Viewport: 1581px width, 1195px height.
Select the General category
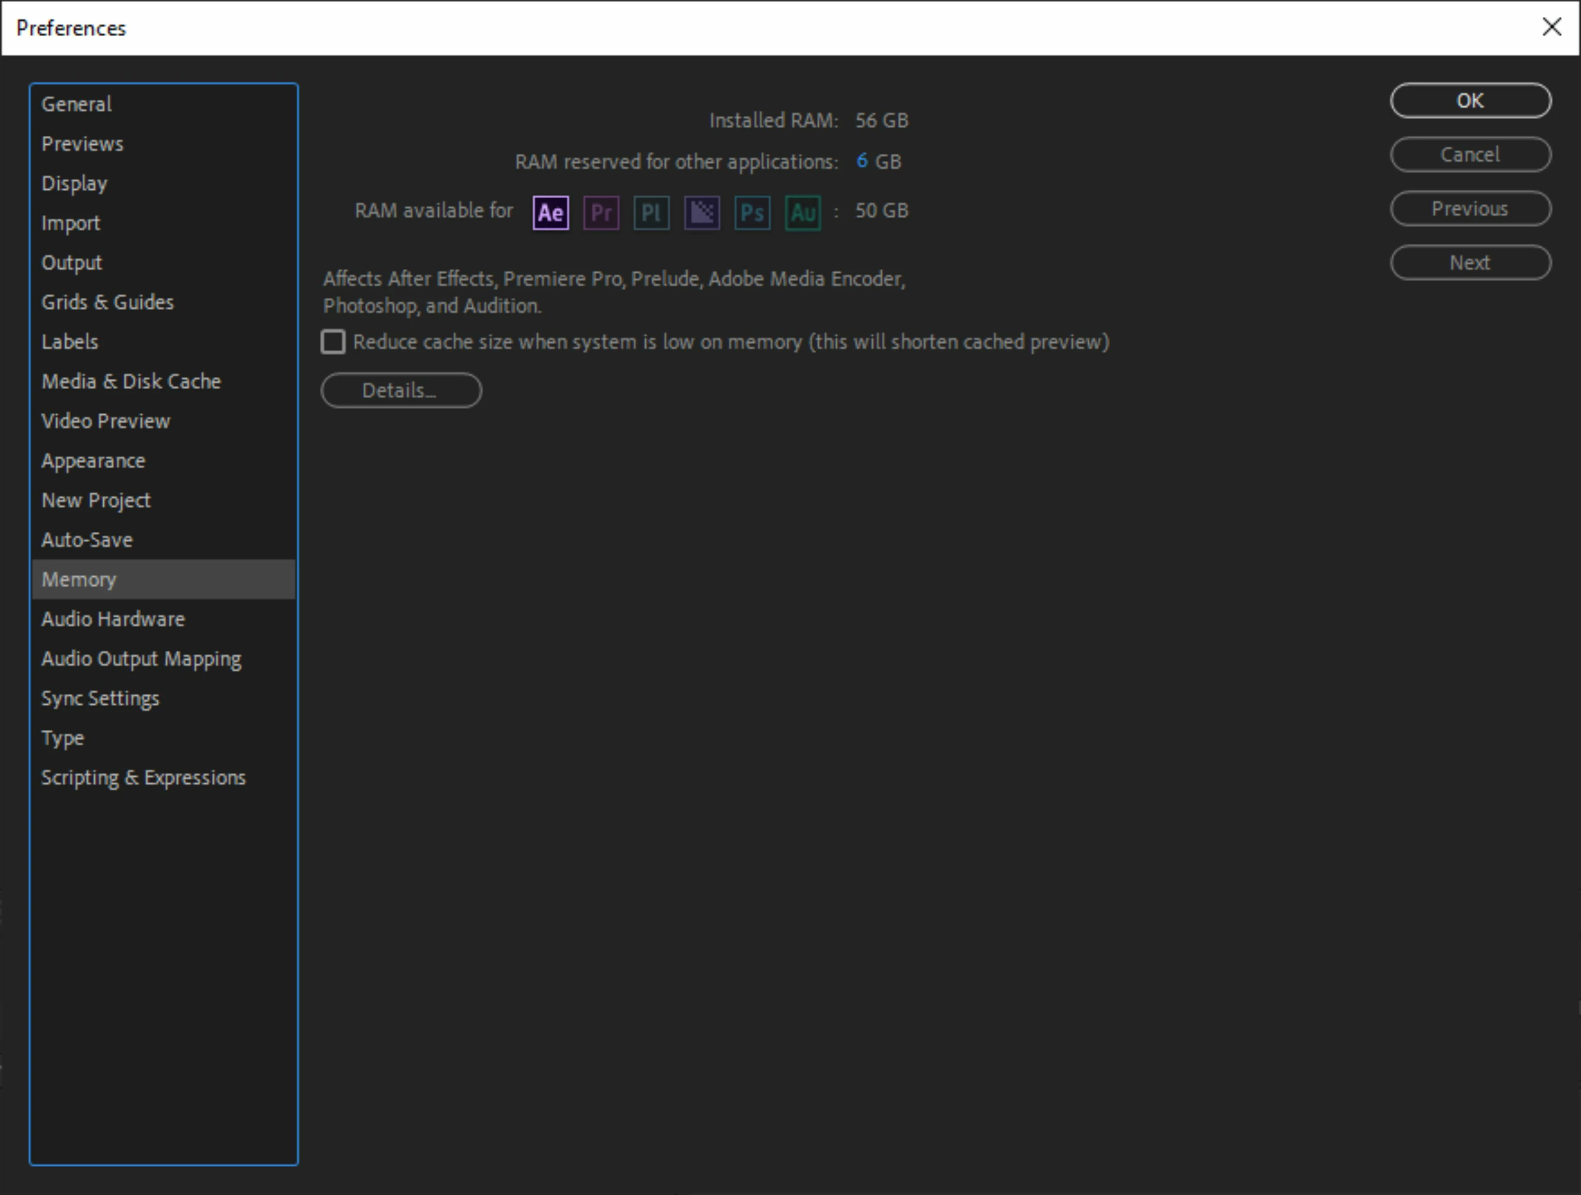coord(76,104)
